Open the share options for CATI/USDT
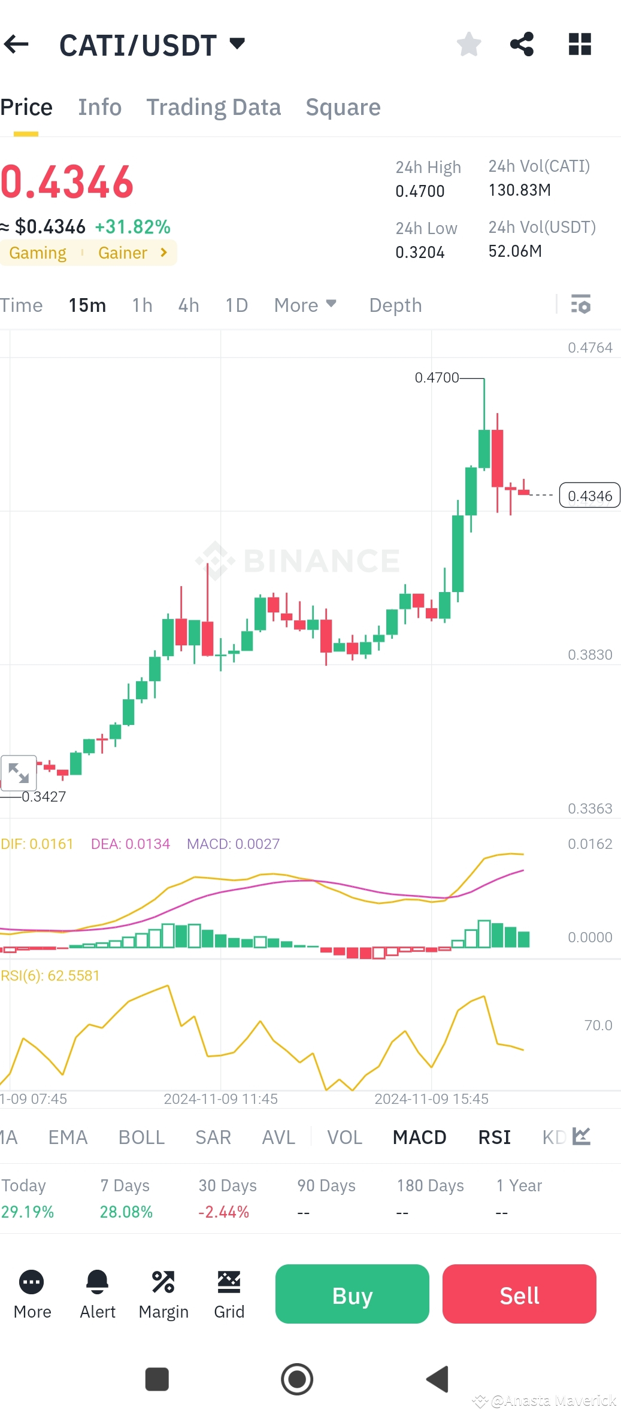 click(x=521, y=43)
